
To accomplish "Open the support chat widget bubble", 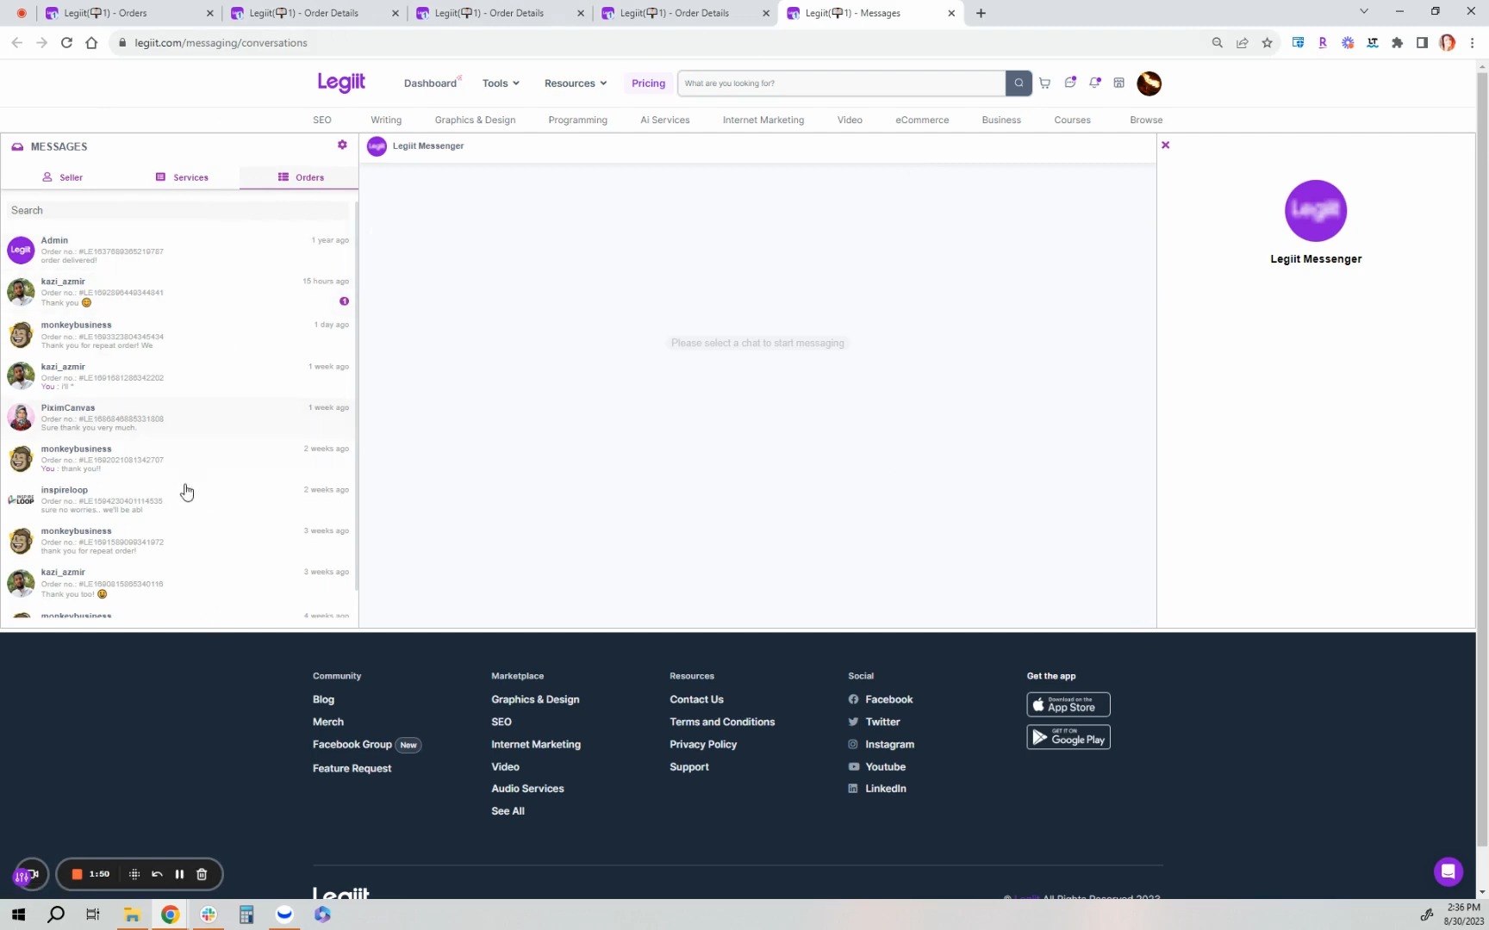I will (1448, 872).
